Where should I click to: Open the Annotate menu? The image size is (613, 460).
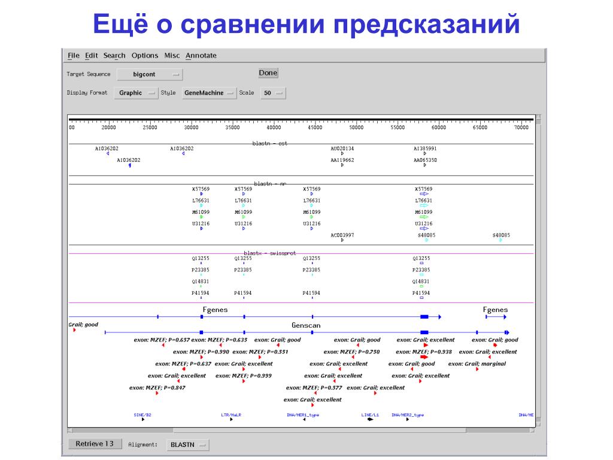(201, 56)
